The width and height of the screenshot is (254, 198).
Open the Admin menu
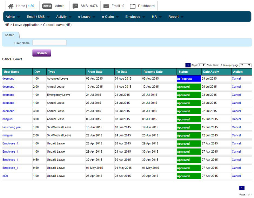(x=13, y=17)
